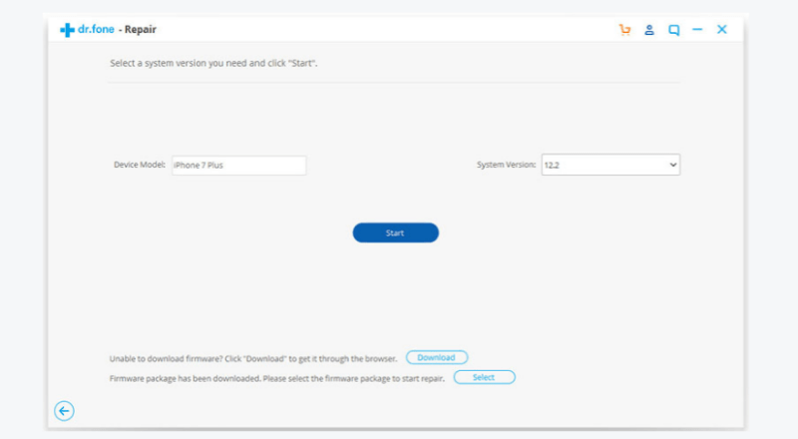The width and height of the screenshot is (798, 439).
Task: Click the dr.fone plus logo
Action: pyautogui.click(x=68, y=30)
